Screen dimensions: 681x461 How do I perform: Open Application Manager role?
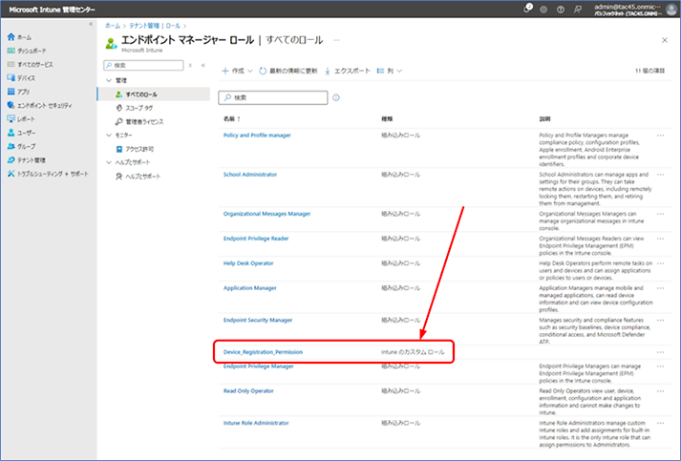(249, 288)
